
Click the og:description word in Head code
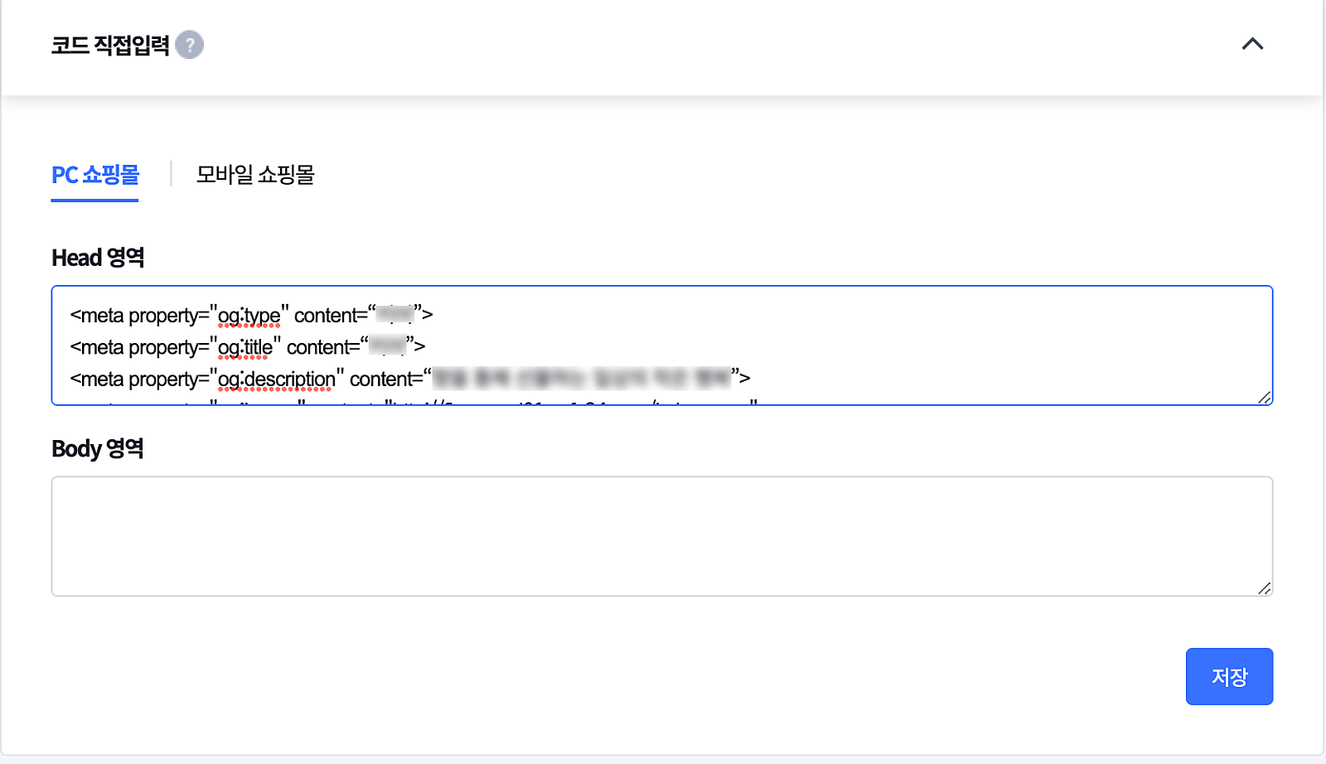(x=276, y=379)
